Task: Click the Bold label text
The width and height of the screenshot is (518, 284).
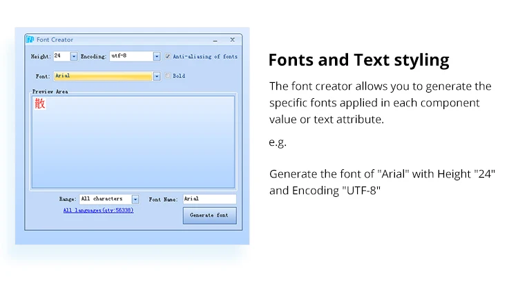Action: click(x=179, y=76)
